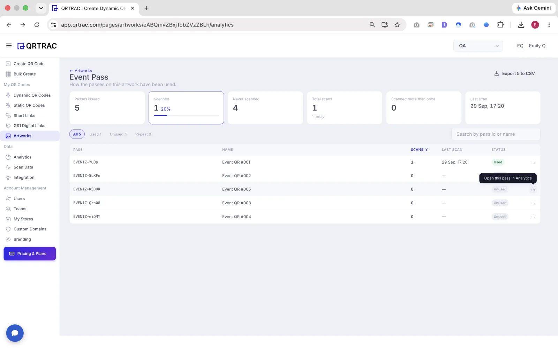The height and width of the screenshot is (348, 558).
Task: Open the EQ user avatar
Action: [x=520, y=46]
